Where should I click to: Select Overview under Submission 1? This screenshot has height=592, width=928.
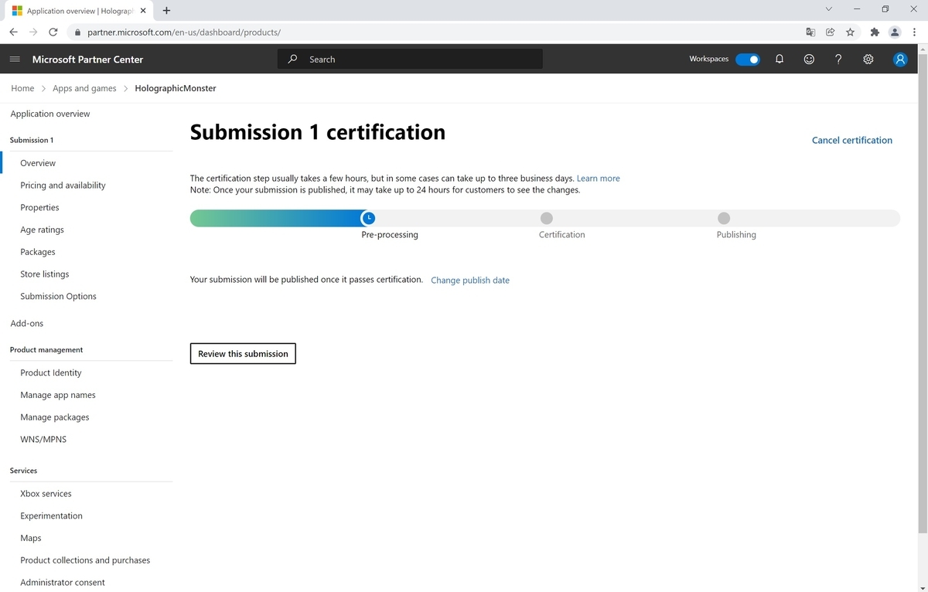click(x=38, y=163)
